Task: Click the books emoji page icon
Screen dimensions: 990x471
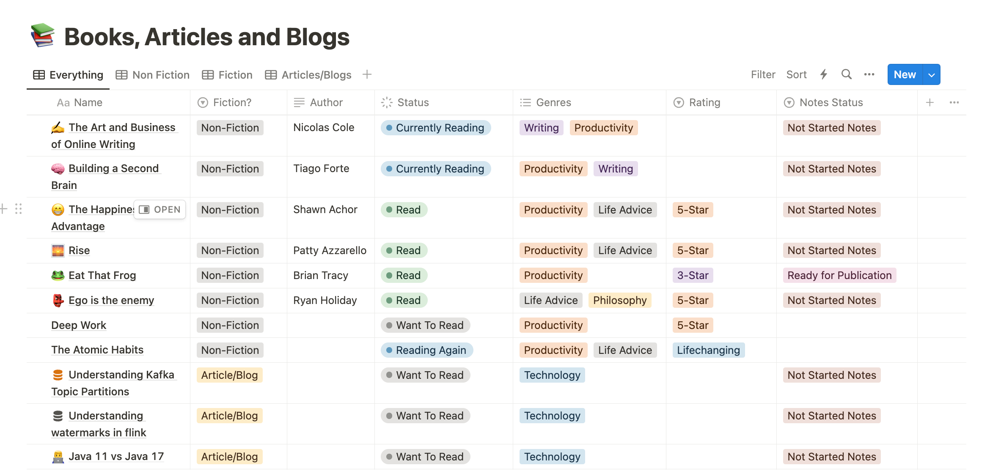Action: (42, 36)
